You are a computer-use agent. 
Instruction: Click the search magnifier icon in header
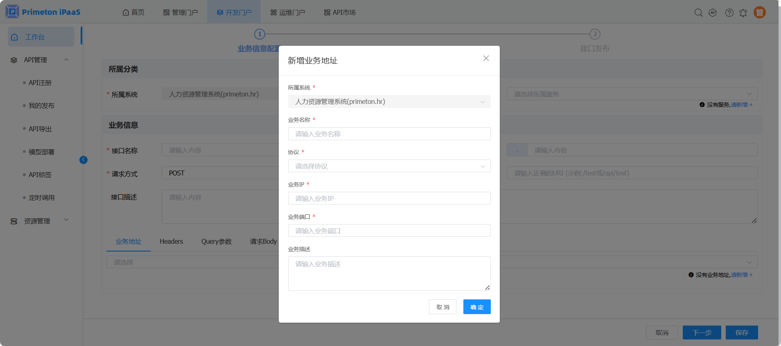tap(698, 13)
